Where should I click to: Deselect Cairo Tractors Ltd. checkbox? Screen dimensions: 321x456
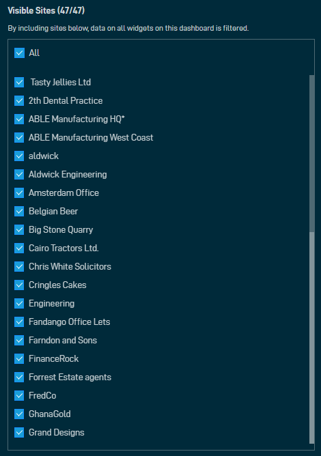[19, 248]
